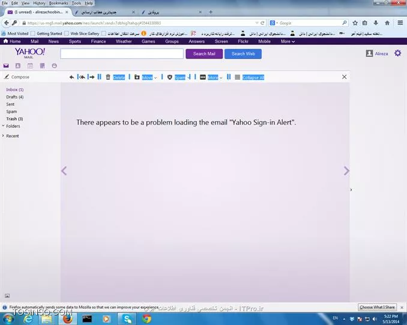Open the Inbox (1) folder
Screen dimensions: 407x325
[15, 89]
